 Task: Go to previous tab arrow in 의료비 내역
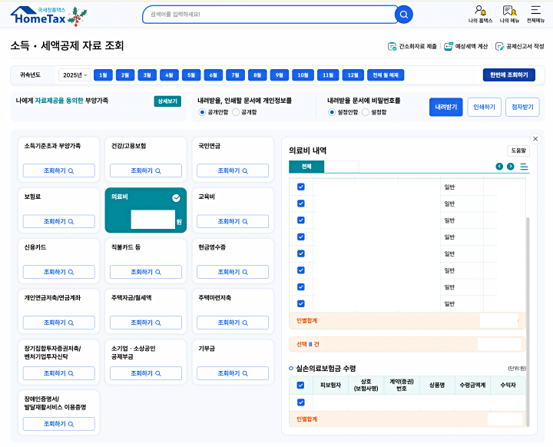pyautogui.click(x=499, y=166)
